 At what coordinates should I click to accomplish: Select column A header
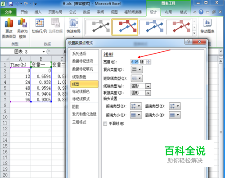20,59
